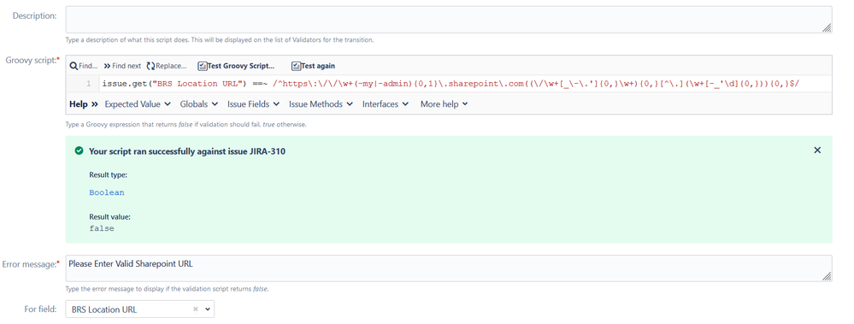Click the double chevron before Find next
This screenshot has width=854, height=324.
tap(107, 66)
